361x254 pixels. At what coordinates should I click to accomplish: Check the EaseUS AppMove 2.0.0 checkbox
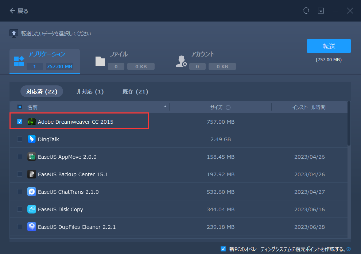click(19, 156)
